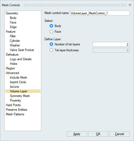The width and height of the screenshot is (134, 141).
Task: Select the Proximity mesh control
Action: coord(15,100)
